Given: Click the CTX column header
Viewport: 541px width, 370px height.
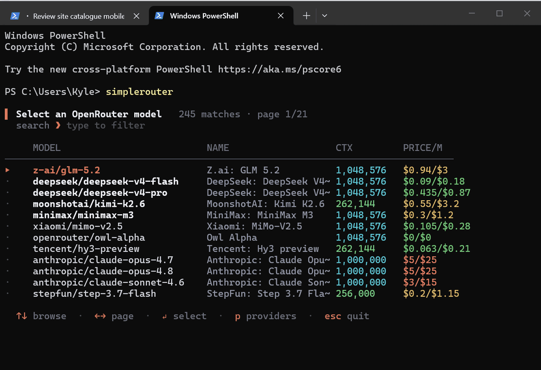Looking at the screenshot, I should point(344,148).
